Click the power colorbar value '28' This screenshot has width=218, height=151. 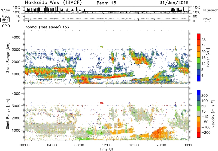203,40
